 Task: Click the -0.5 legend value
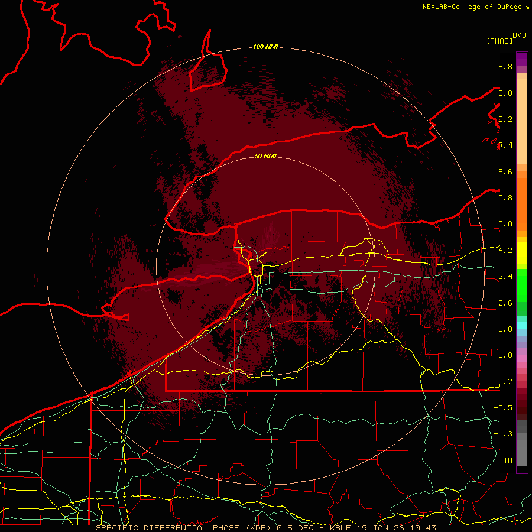[503, 408]
